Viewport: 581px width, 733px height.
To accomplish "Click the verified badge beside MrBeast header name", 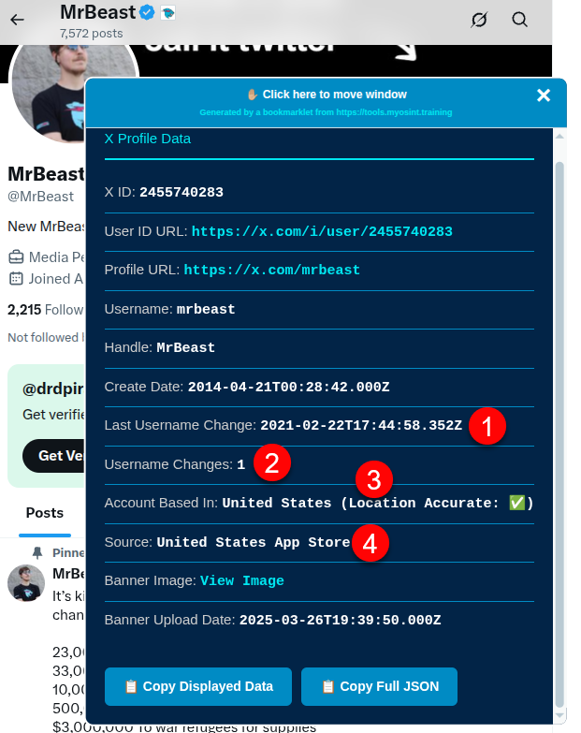I will click(148, 12).
